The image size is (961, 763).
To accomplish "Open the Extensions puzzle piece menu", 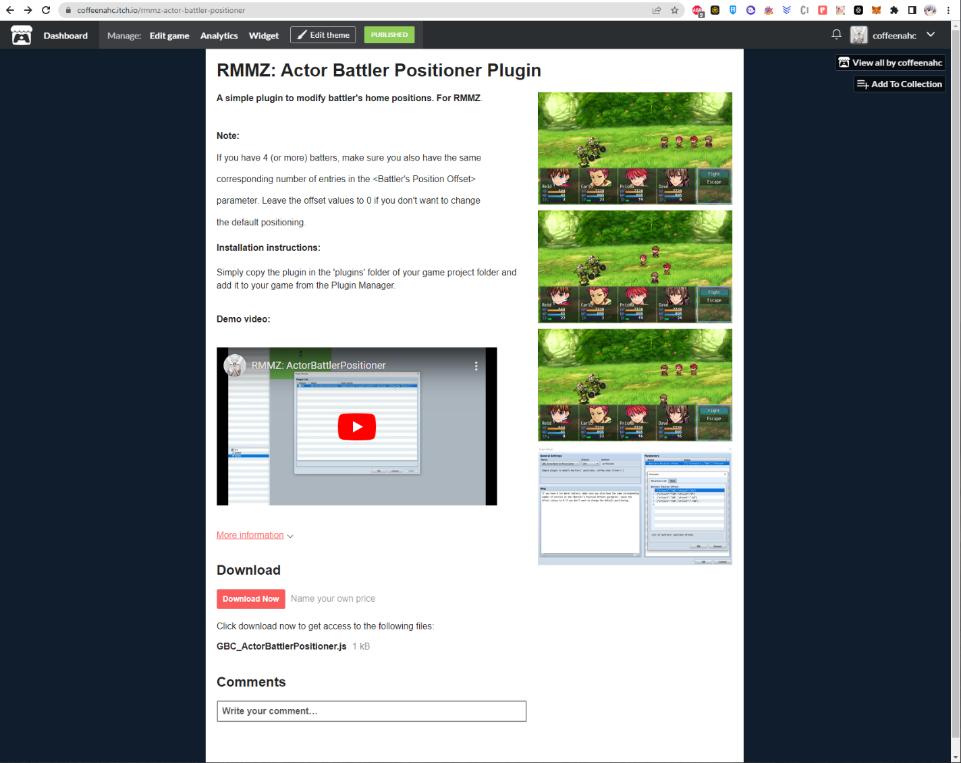I will [894, 10].
